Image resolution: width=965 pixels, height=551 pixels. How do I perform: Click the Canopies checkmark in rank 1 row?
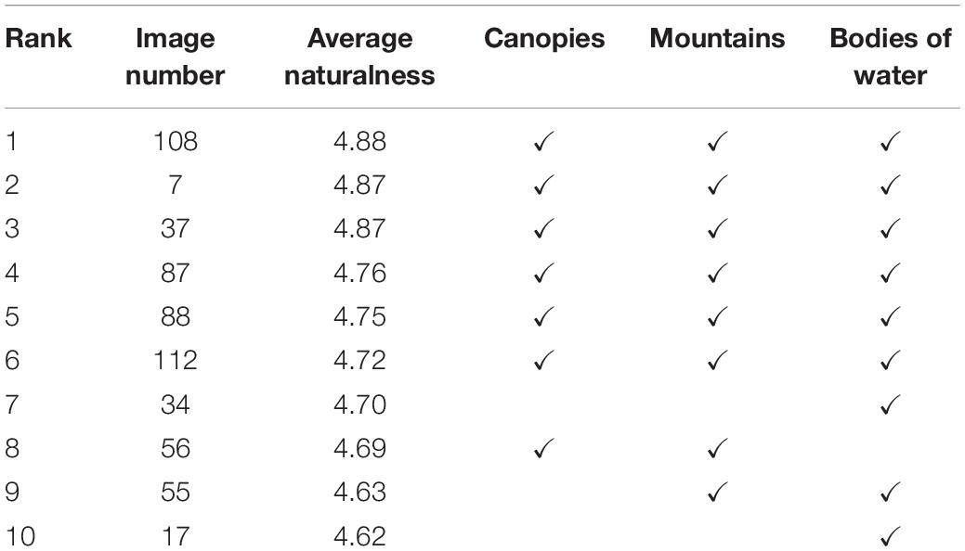point(543,141)
